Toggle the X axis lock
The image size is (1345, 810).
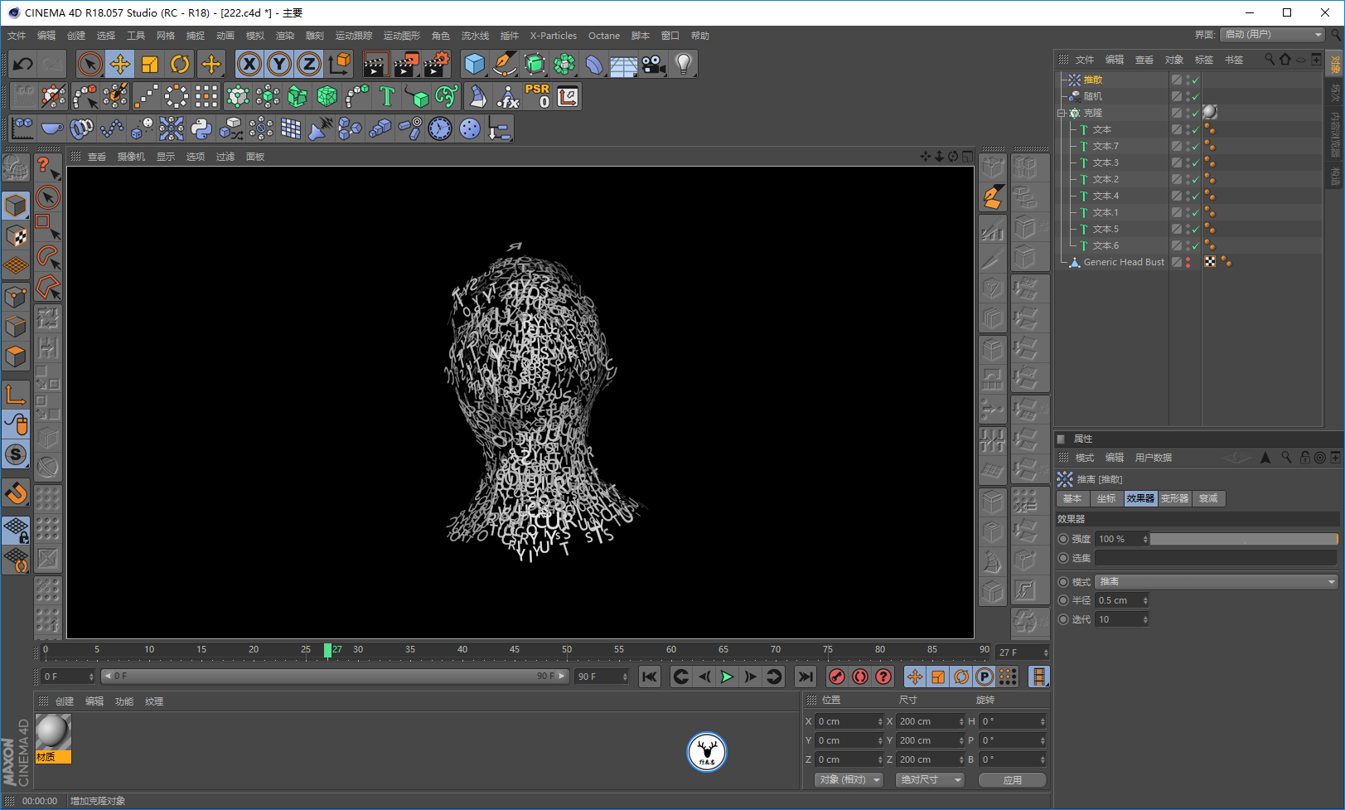click(x=249, y=64)
